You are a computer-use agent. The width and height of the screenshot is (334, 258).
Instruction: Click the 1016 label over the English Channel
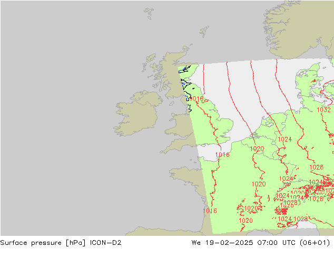(222, 155)
